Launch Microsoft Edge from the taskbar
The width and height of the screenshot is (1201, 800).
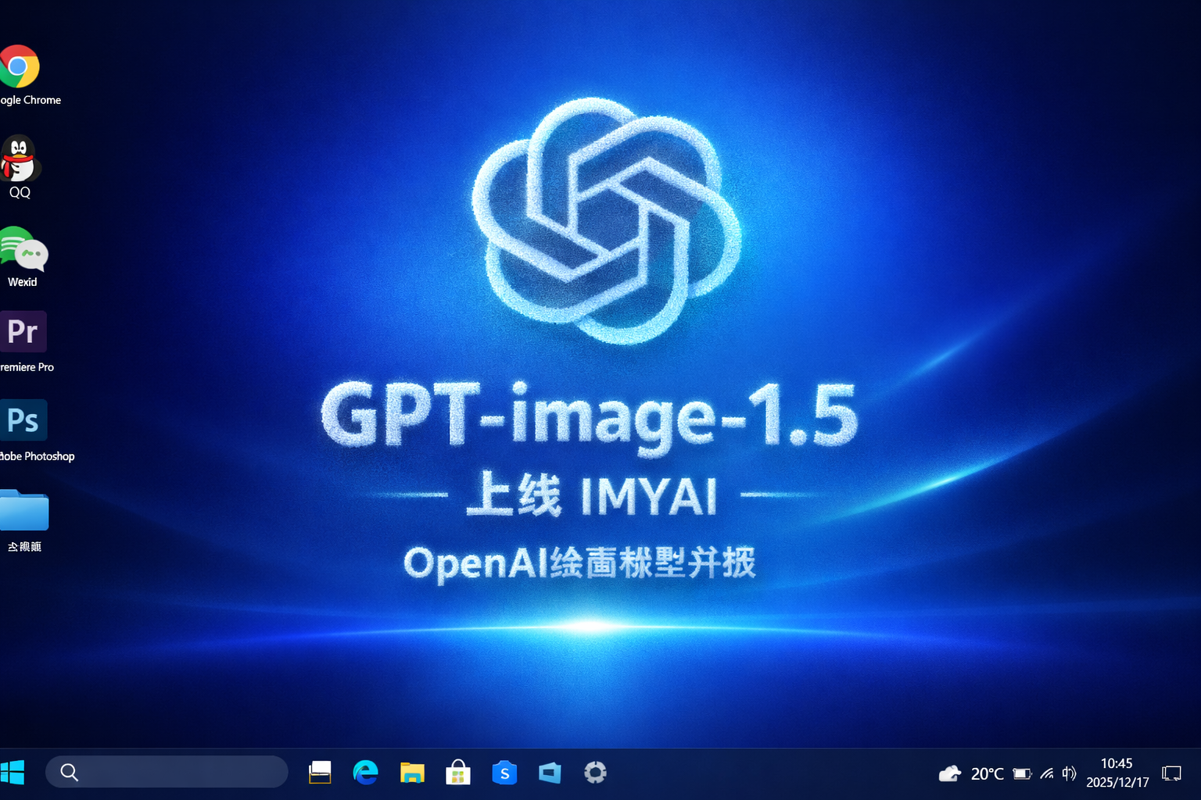pyautogui.click(x=365, y=772)
